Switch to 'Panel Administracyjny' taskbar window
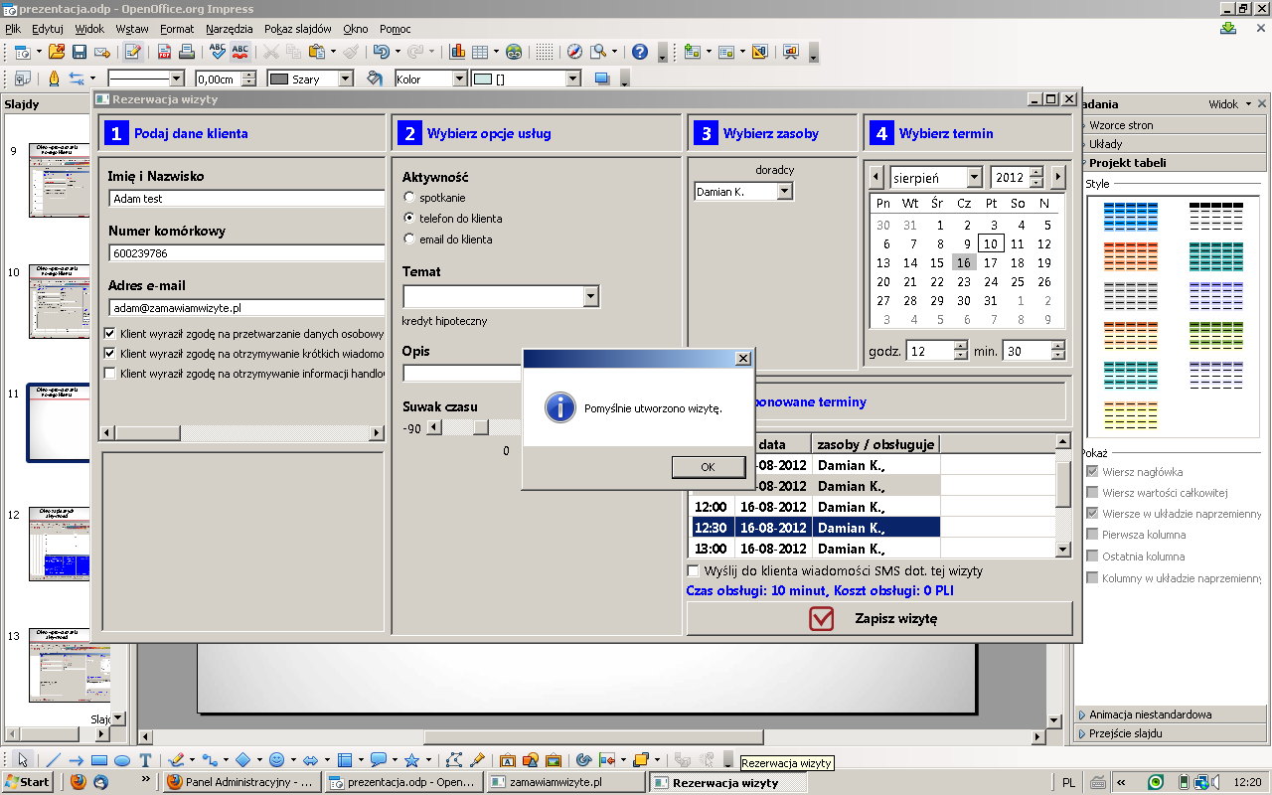 [240, 782]
